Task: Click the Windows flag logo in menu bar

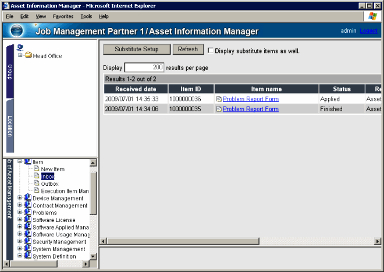Action: point(372,16)
